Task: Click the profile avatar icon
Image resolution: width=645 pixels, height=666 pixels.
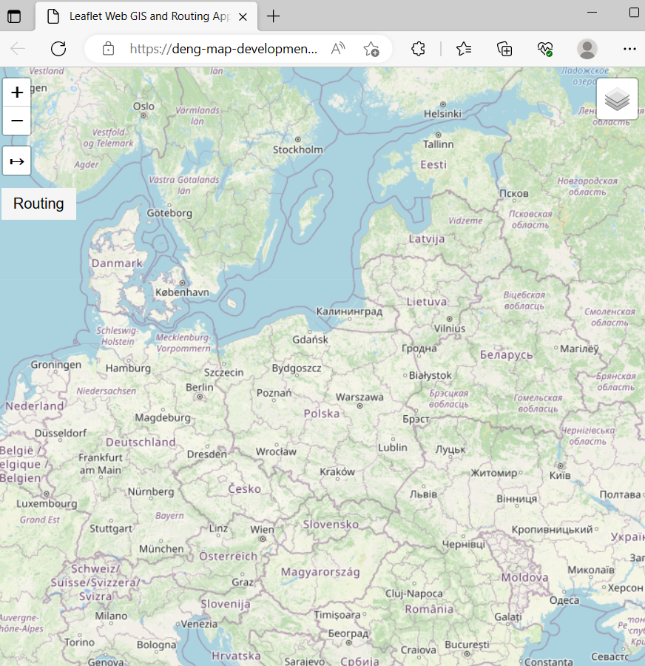Action: click(x=587, y=49)
